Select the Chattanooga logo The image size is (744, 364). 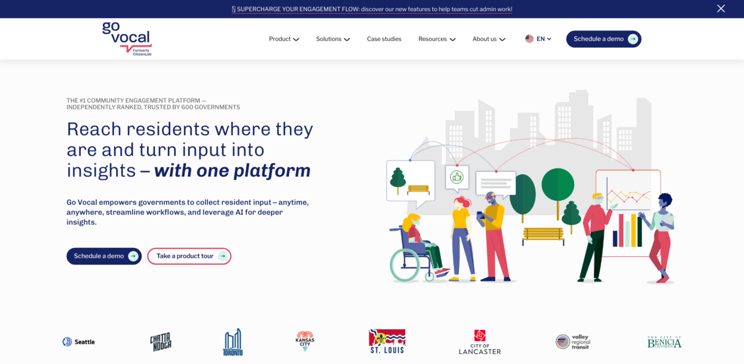click(160, 342)
